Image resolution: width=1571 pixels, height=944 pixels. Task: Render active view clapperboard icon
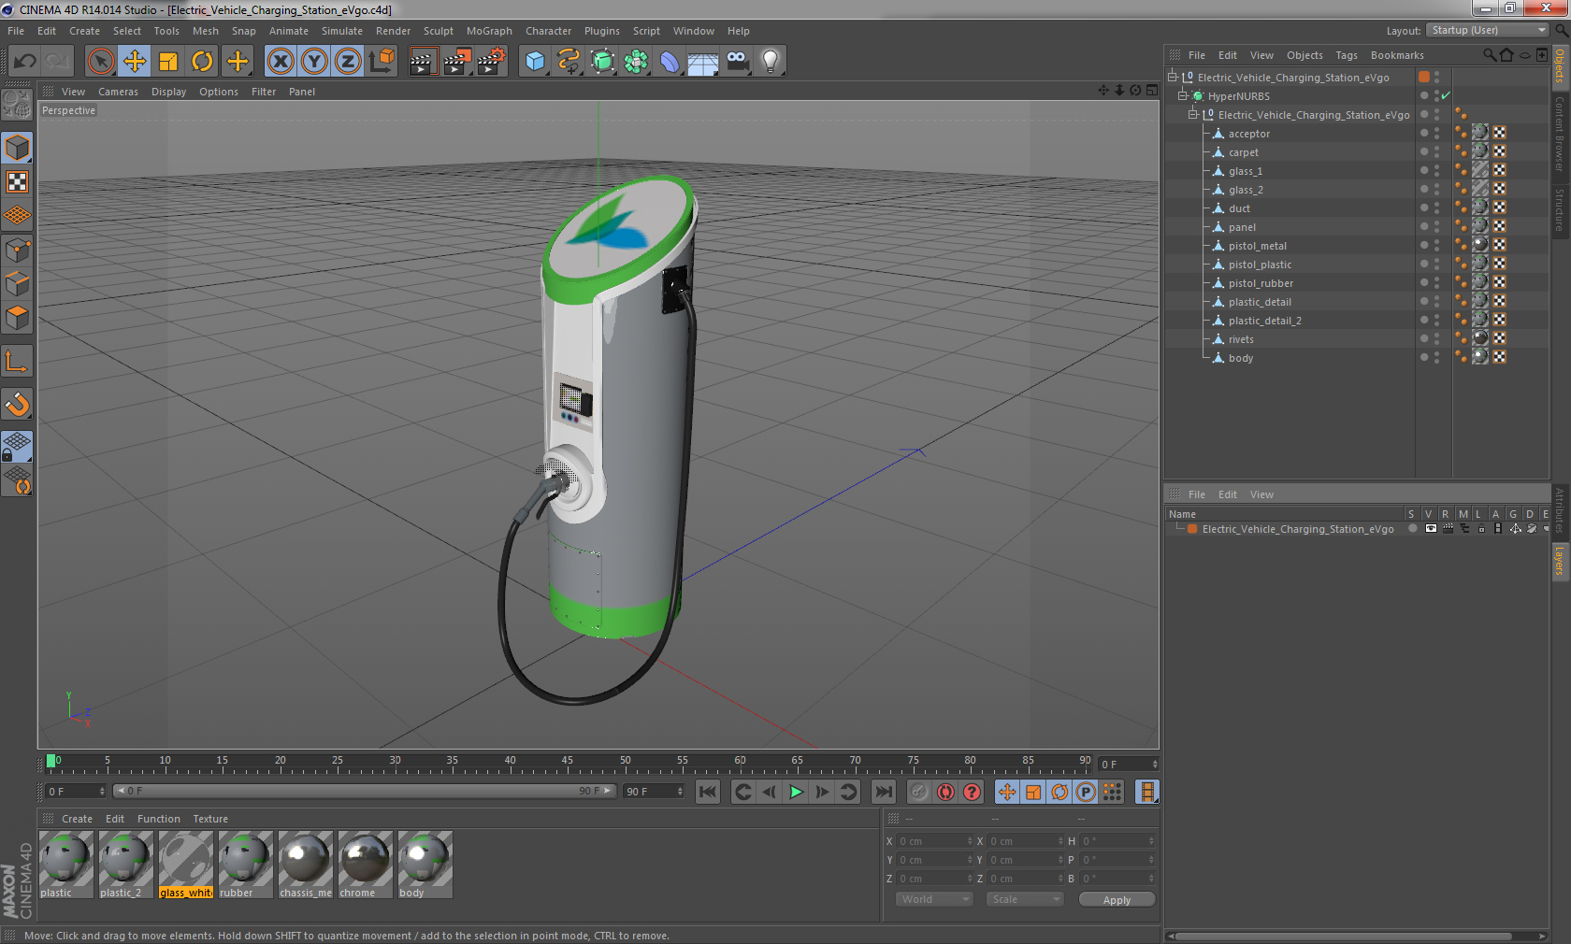(x=423, y=62)
